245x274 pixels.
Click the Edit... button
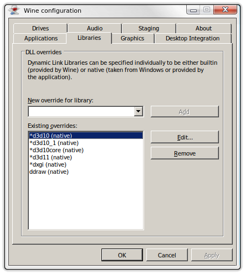(x=185, y=137)
